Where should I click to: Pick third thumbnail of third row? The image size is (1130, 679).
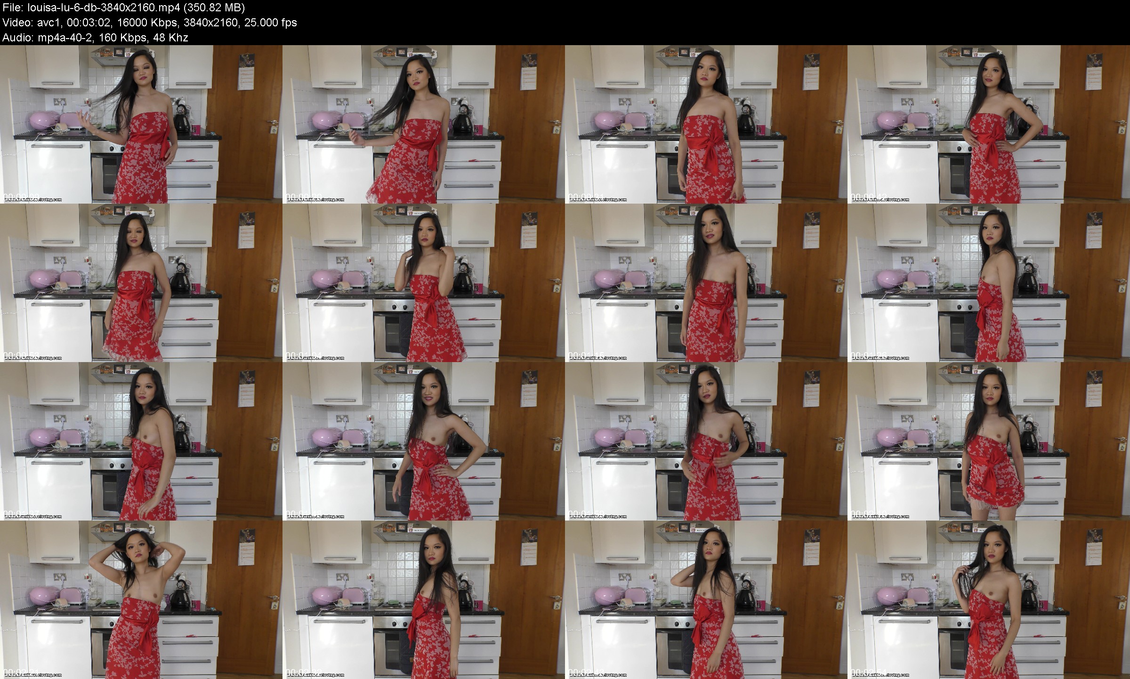pyautogui.click(x=706, y=441)
